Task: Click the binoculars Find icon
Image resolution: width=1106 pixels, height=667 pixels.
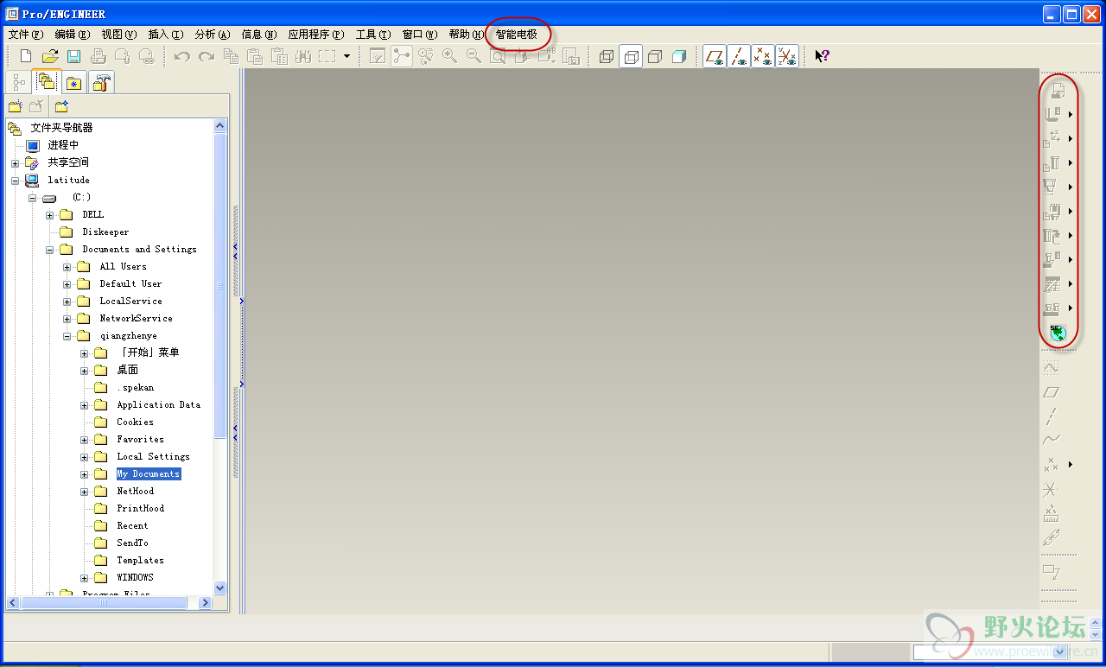Action: 302,56
